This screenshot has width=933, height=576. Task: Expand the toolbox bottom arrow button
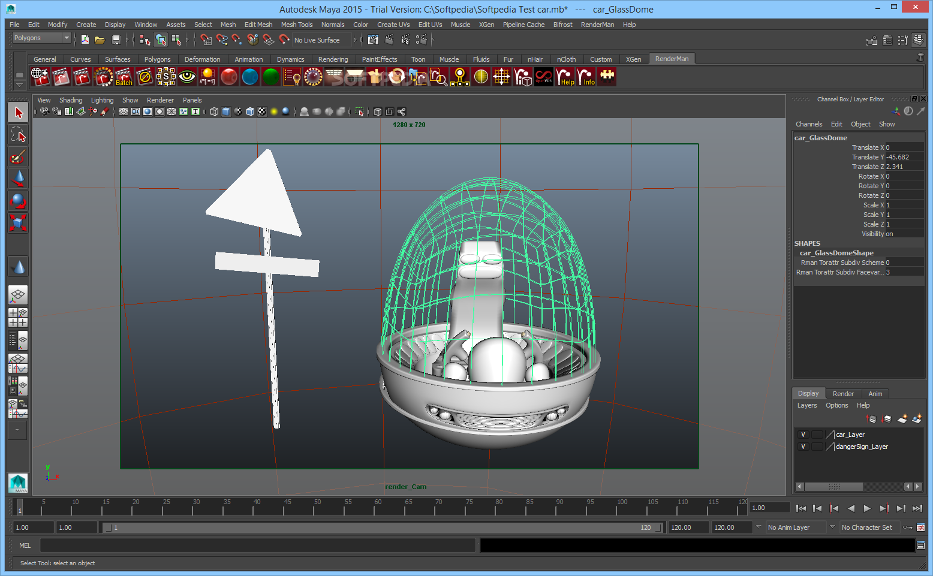pos(17,430)
